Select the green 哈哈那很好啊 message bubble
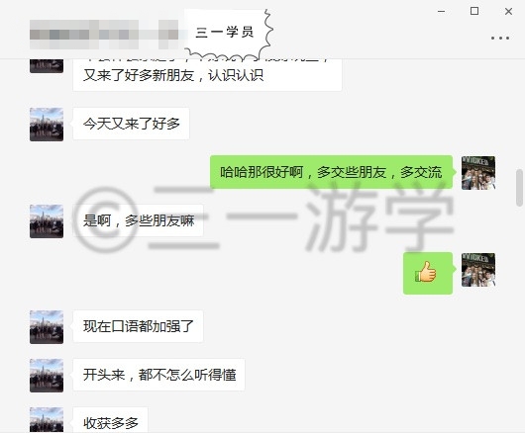The image size is (525, 433). point(331,172)
